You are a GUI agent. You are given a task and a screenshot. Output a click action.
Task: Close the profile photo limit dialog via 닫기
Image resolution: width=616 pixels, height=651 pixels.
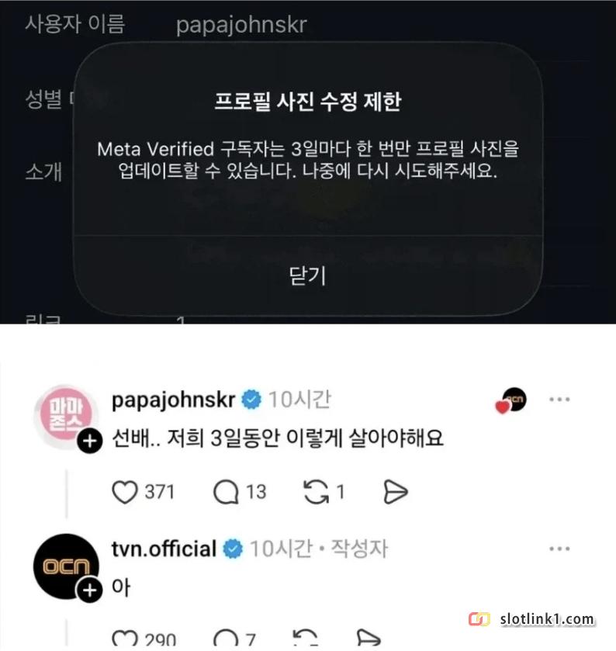tap(307, 275)
